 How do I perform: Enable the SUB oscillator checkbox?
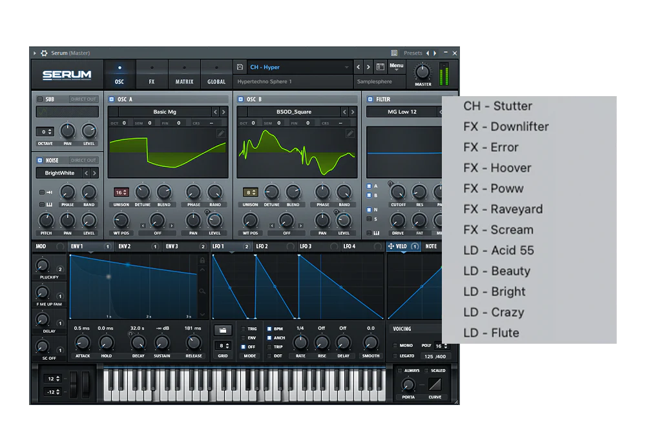[40, 99]
